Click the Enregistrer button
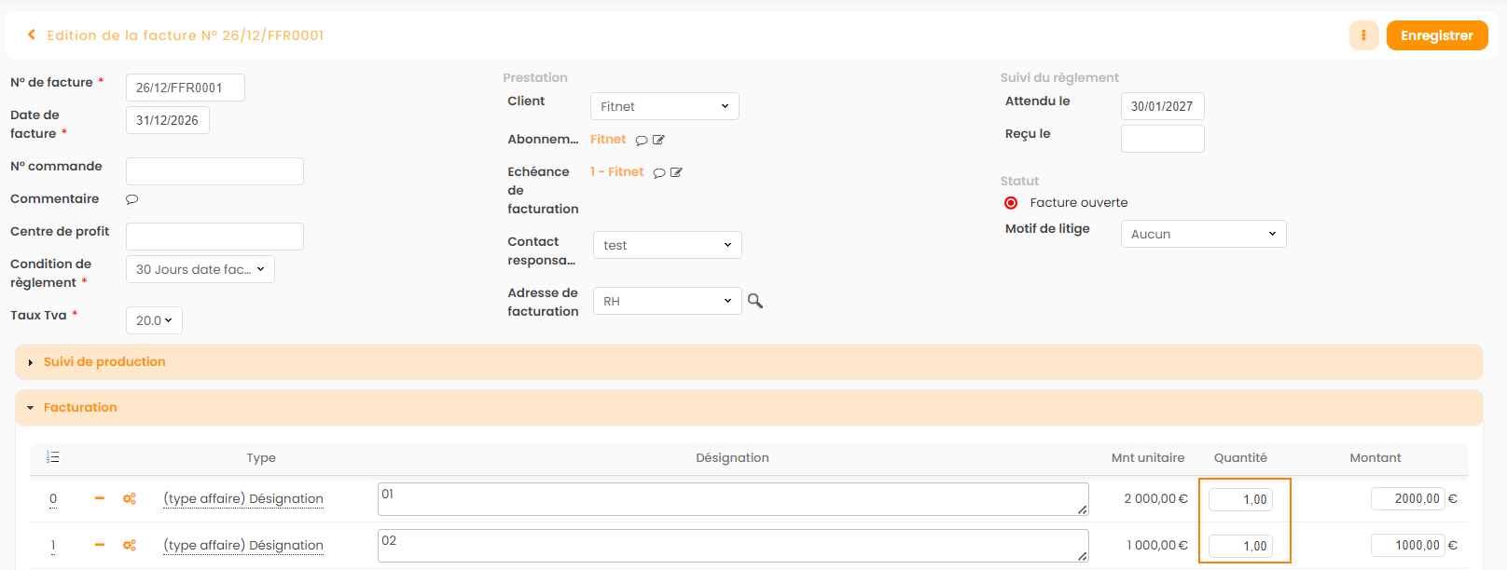1507x570 pixels. (x=1436, y=35)
